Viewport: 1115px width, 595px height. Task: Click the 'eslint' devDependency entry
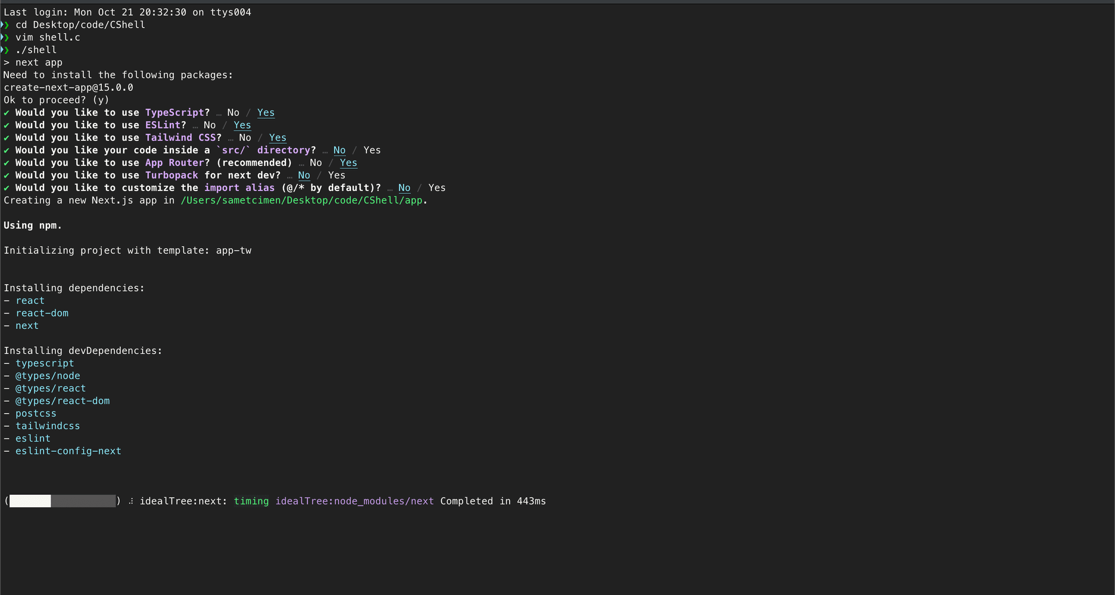click(x=33, y=438)
